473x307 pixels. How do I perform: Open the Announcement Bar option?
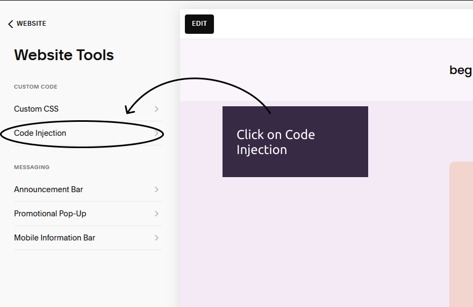coord(88,189)
